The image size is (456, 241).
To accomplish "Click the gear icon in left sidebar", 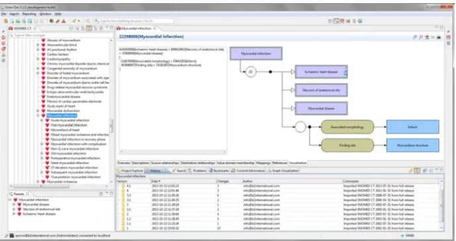I will [3, 60].
